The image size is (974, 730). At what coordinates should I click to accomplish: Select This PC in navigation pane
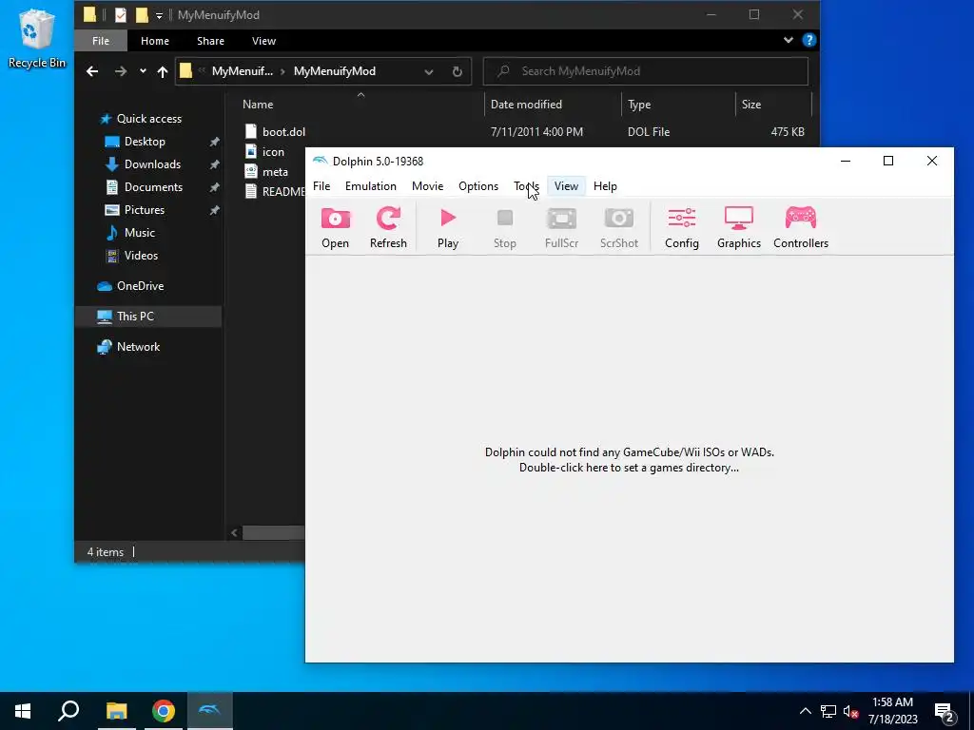(x=135, y=317)
